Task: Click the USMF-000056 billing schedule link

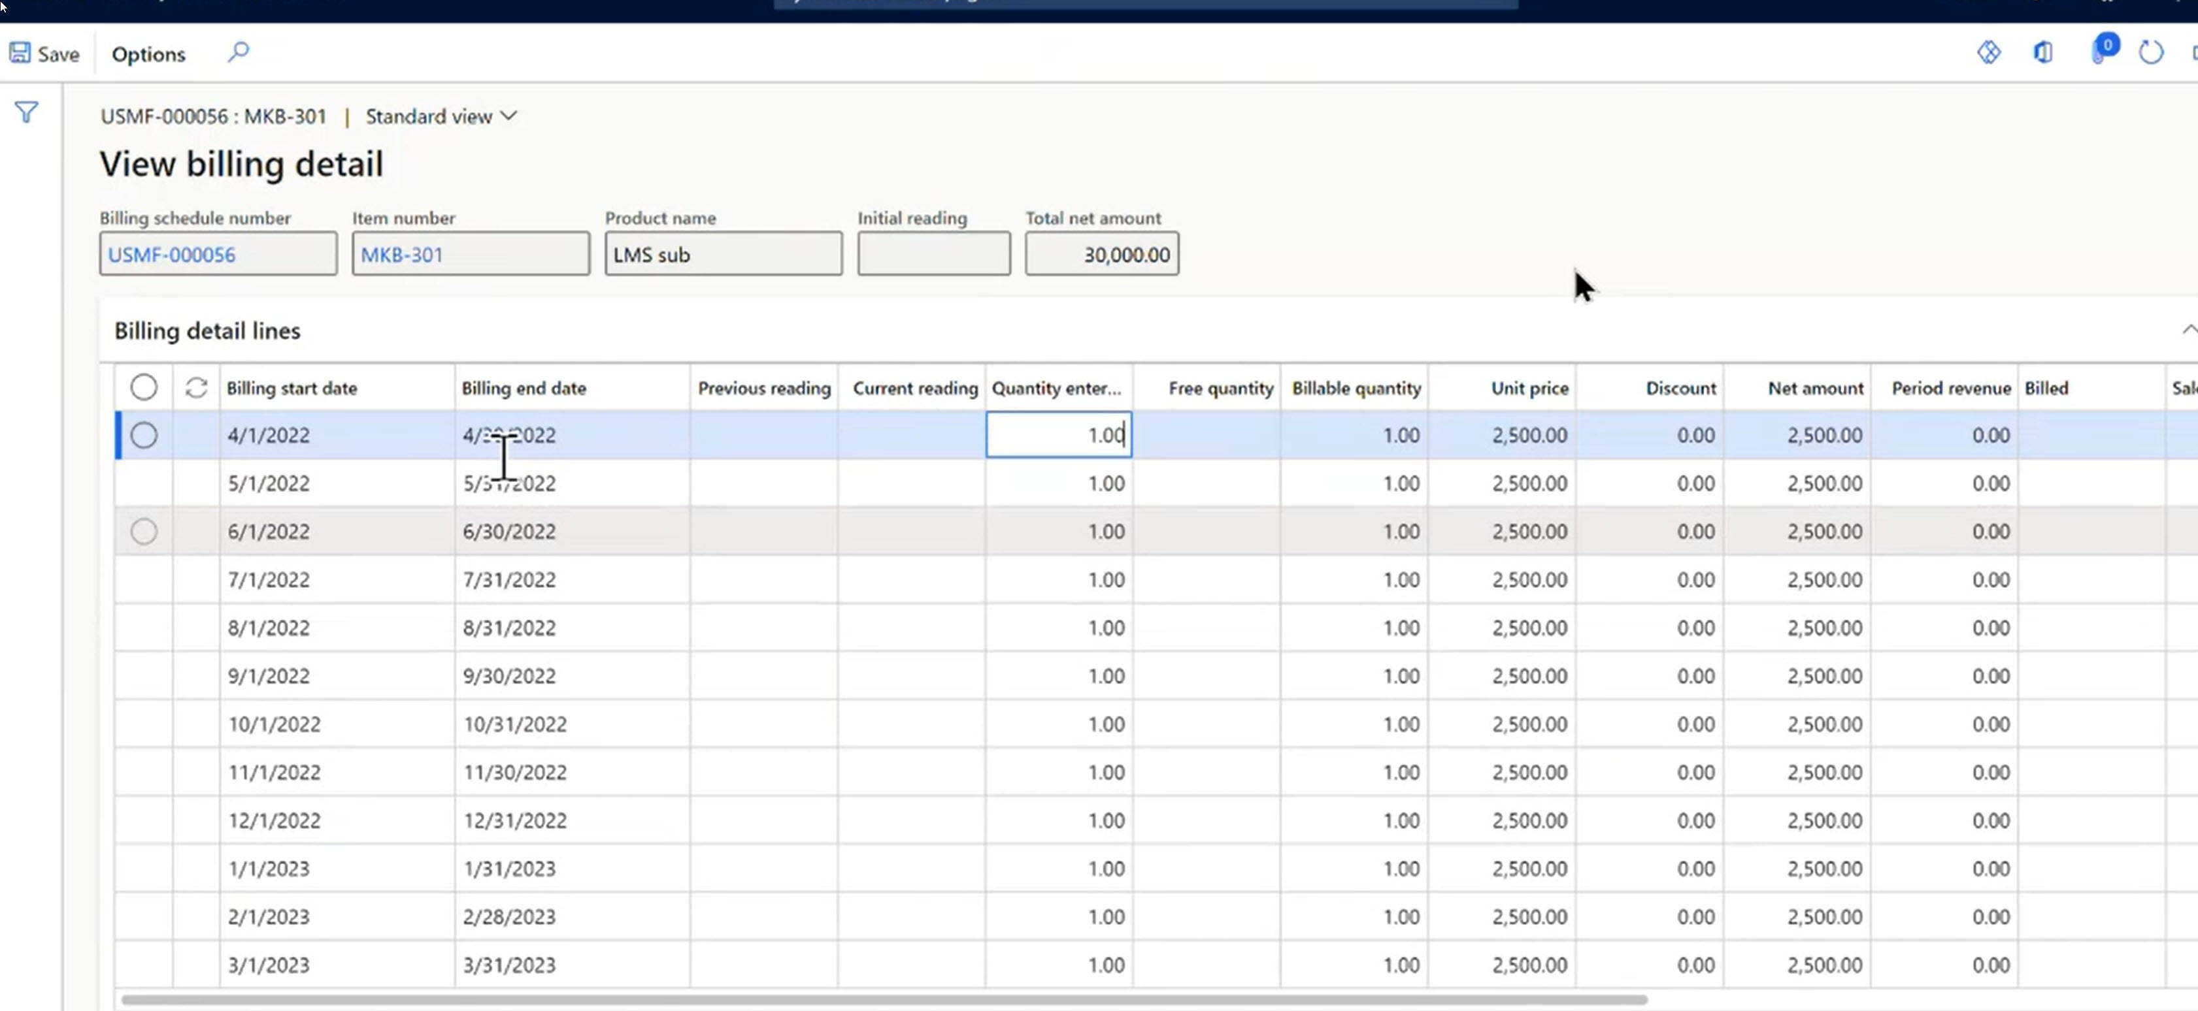Action: (171, 253)
